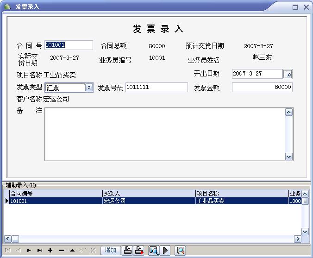Click the app icon in title bar

click(x=7, y=7)
